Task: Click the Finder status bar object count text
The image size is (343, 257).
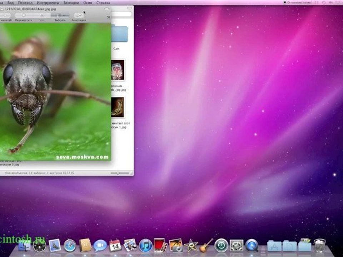Action: click(40, 173)
